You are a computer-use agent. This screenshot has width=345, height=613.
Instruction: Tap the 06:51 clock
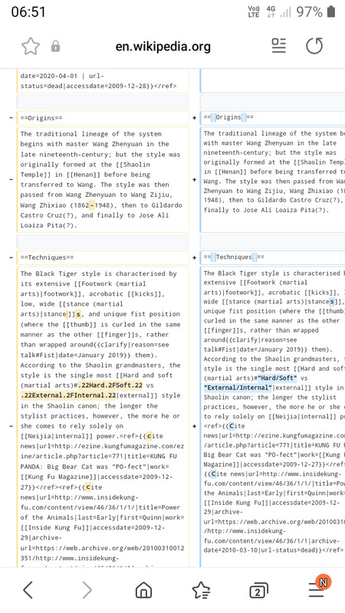click(28, 11)
